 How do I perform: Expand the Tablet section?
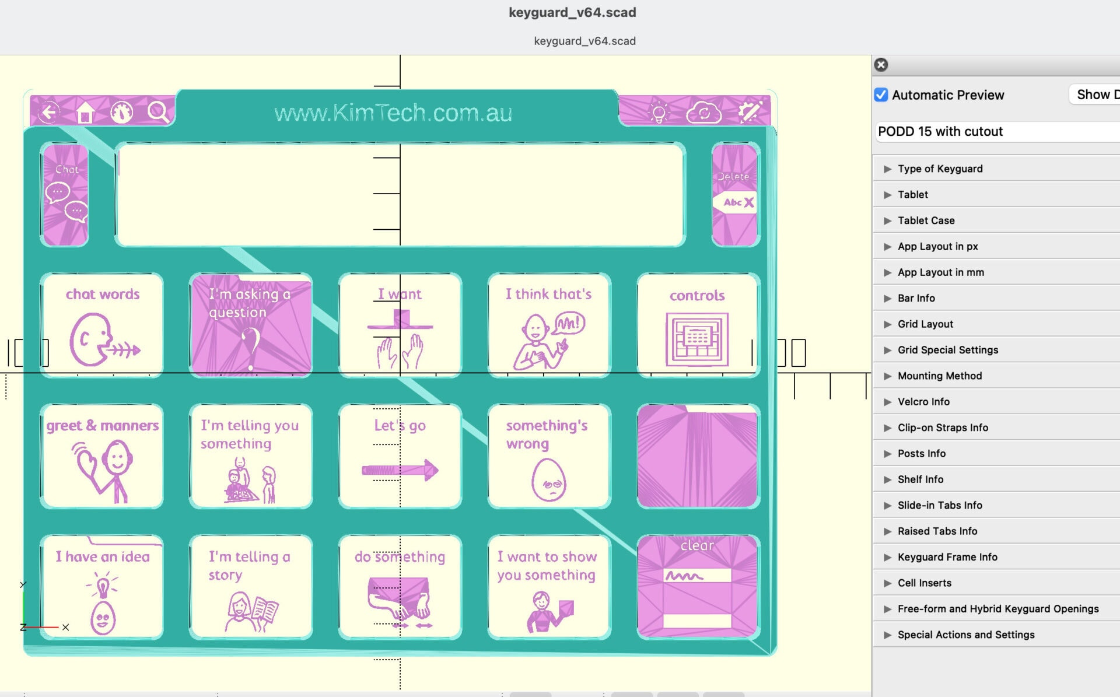pyautogui.click(x=997, y=195)
